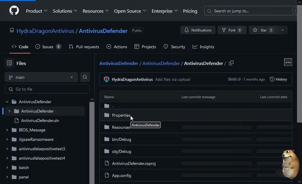
Task: Copy path icon next to AntivirusDefender breadcrumb
Action: (x=231, y=63)
